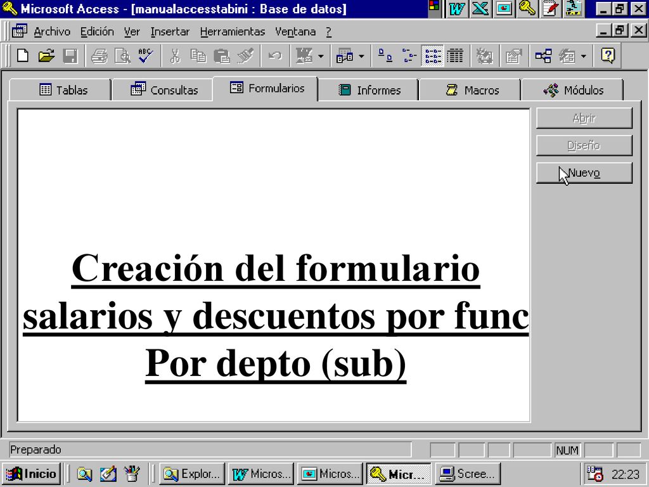Switch to the Macros tab
This screenshot has height=487, width=649.
(x=470, y=89)
